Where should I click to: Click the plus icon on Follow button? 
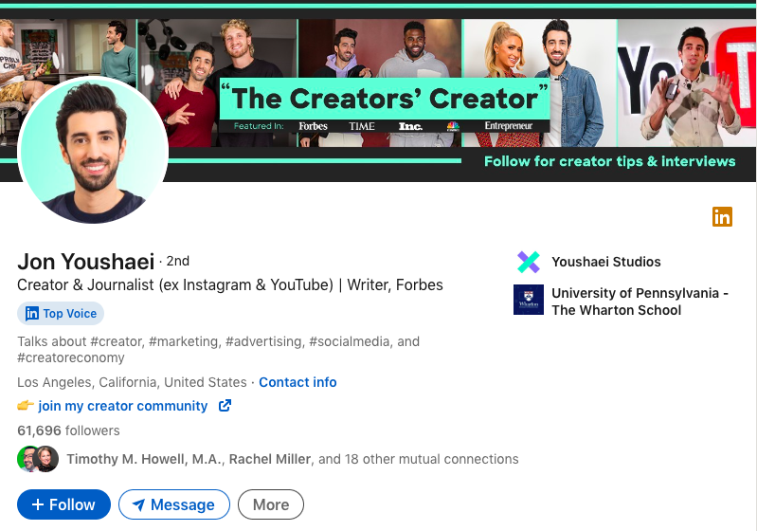pos(38,504)
